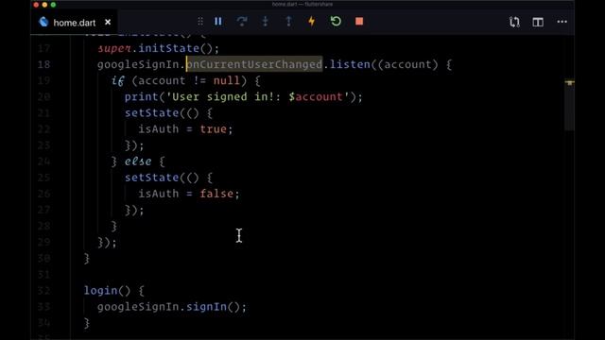Click setState on line 25

(x=151, y=178)
